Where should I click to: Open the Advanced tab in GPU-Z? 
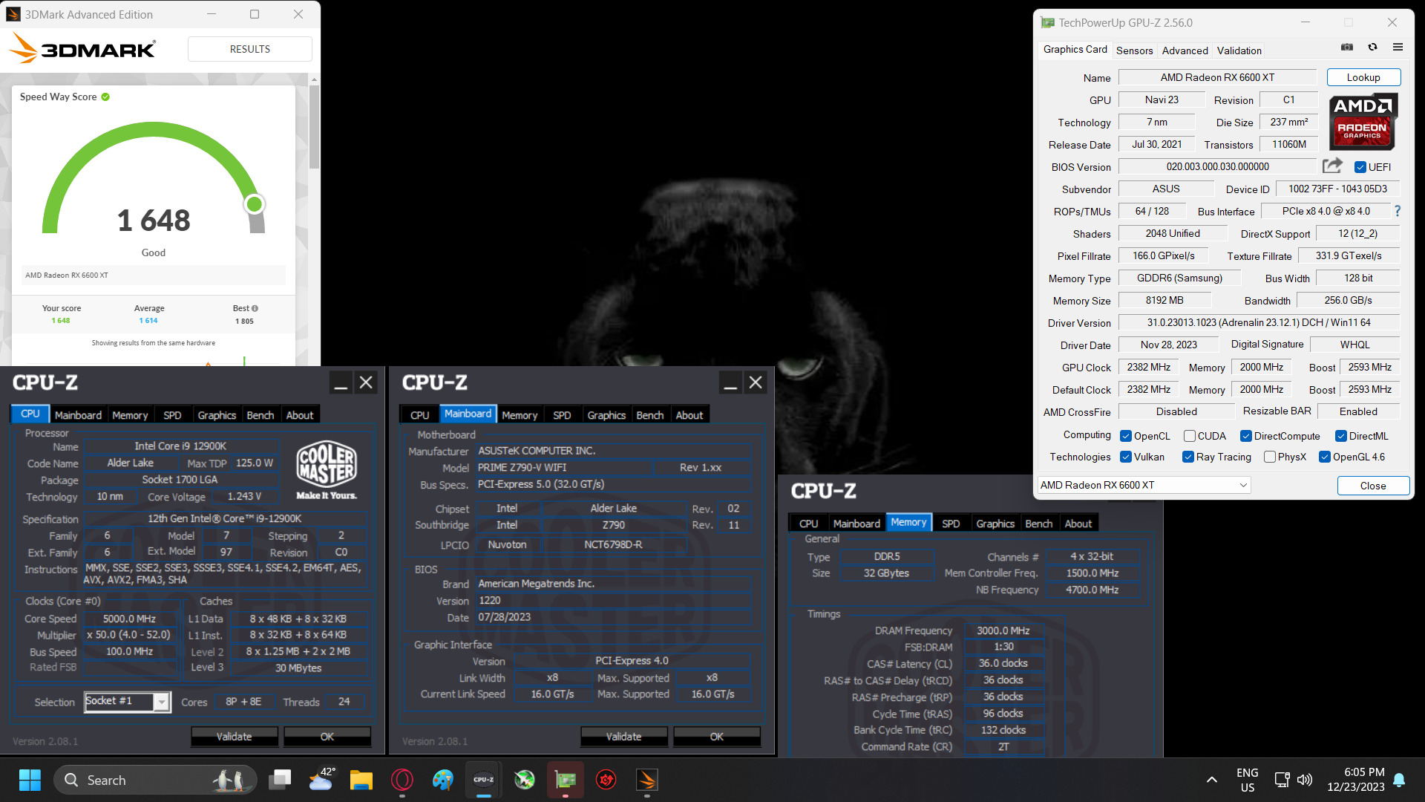point(1185,50)
